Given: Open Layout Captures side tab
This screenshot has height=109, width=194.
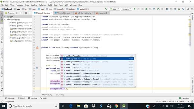Looking at the screenshot, I should 2,54.
